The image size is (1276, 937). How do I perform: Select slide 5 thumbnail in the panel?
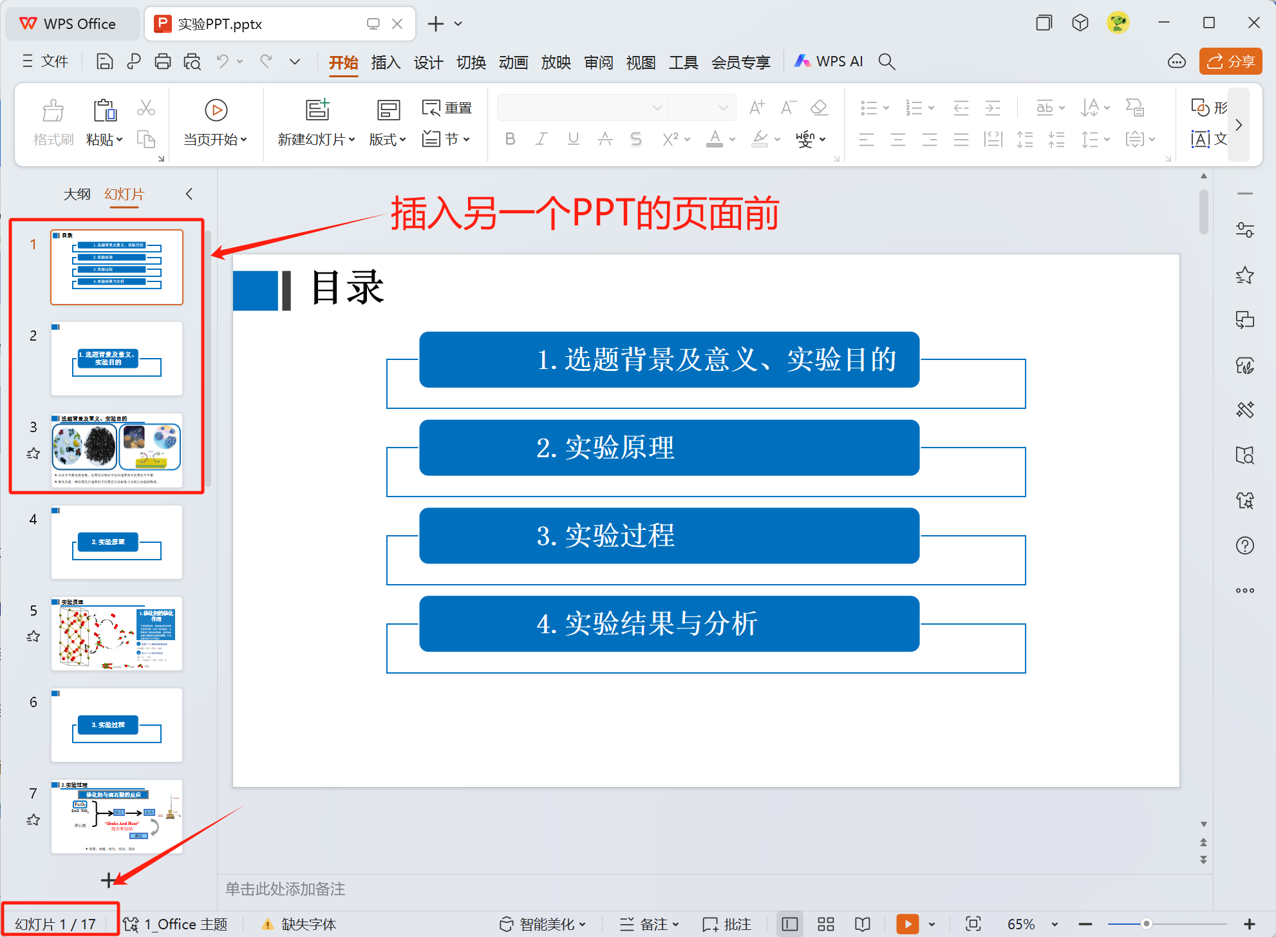coord(116,633)
